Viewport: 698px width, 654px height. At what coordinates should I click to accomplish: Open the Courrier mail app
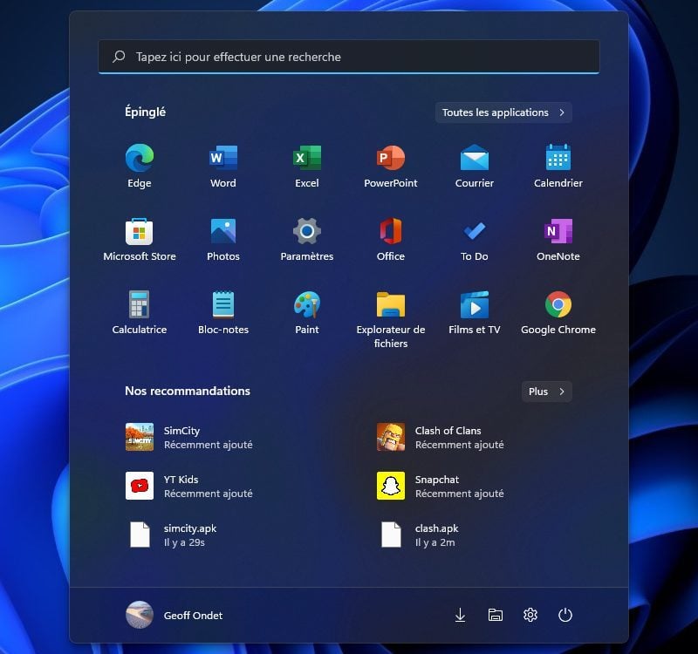pos(474,166)
